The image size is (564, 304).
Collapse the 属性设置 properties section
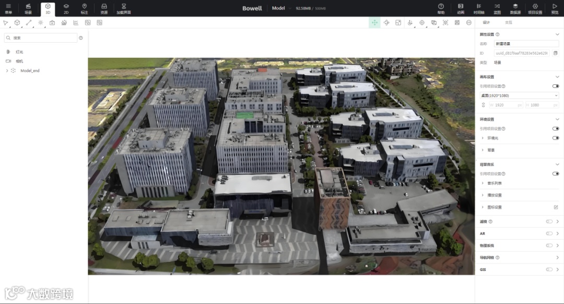557,34
